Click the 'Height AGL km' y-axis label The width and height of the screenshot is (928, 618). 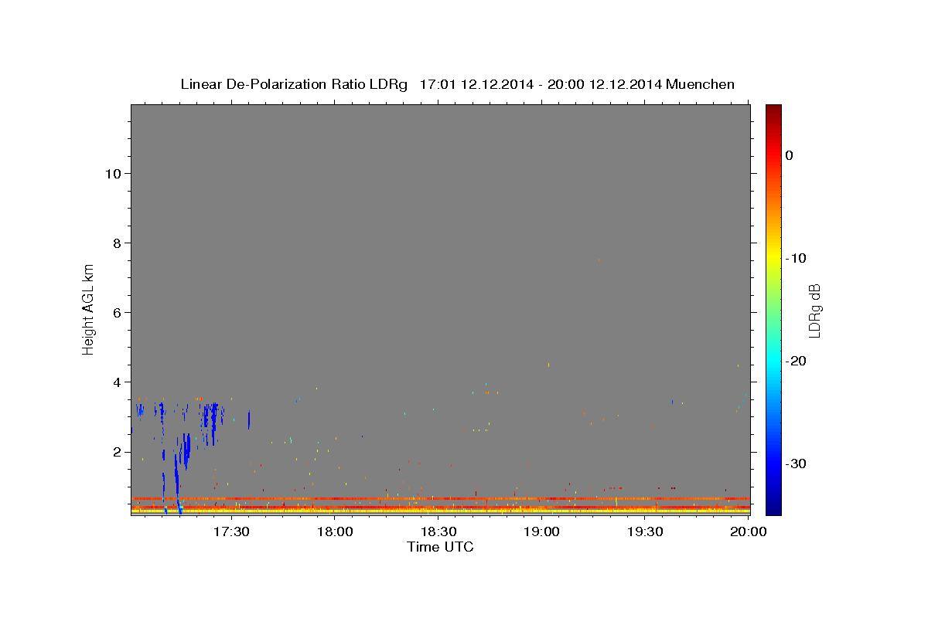pyautogui.click(x=88, y=308)
